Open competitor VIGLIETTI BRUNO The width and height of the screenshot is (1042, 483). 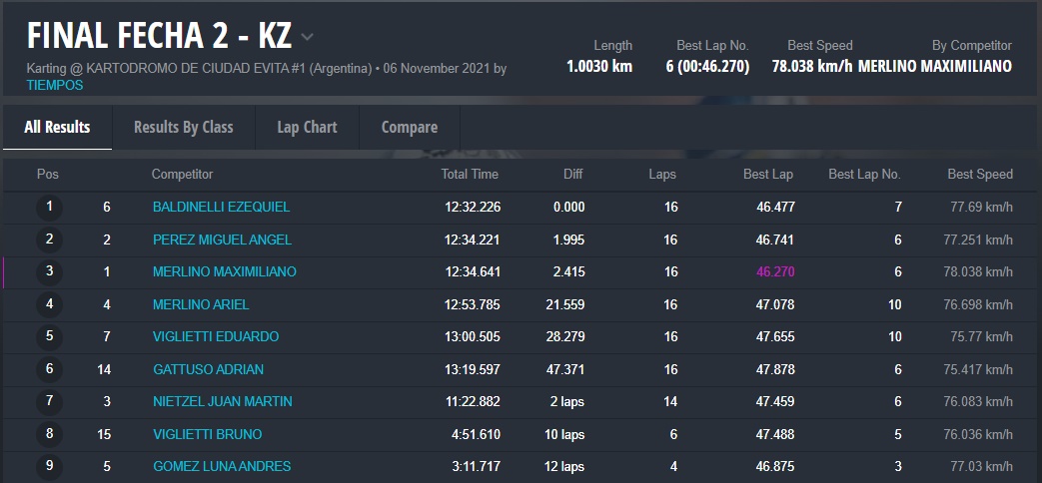click(207, 434)
